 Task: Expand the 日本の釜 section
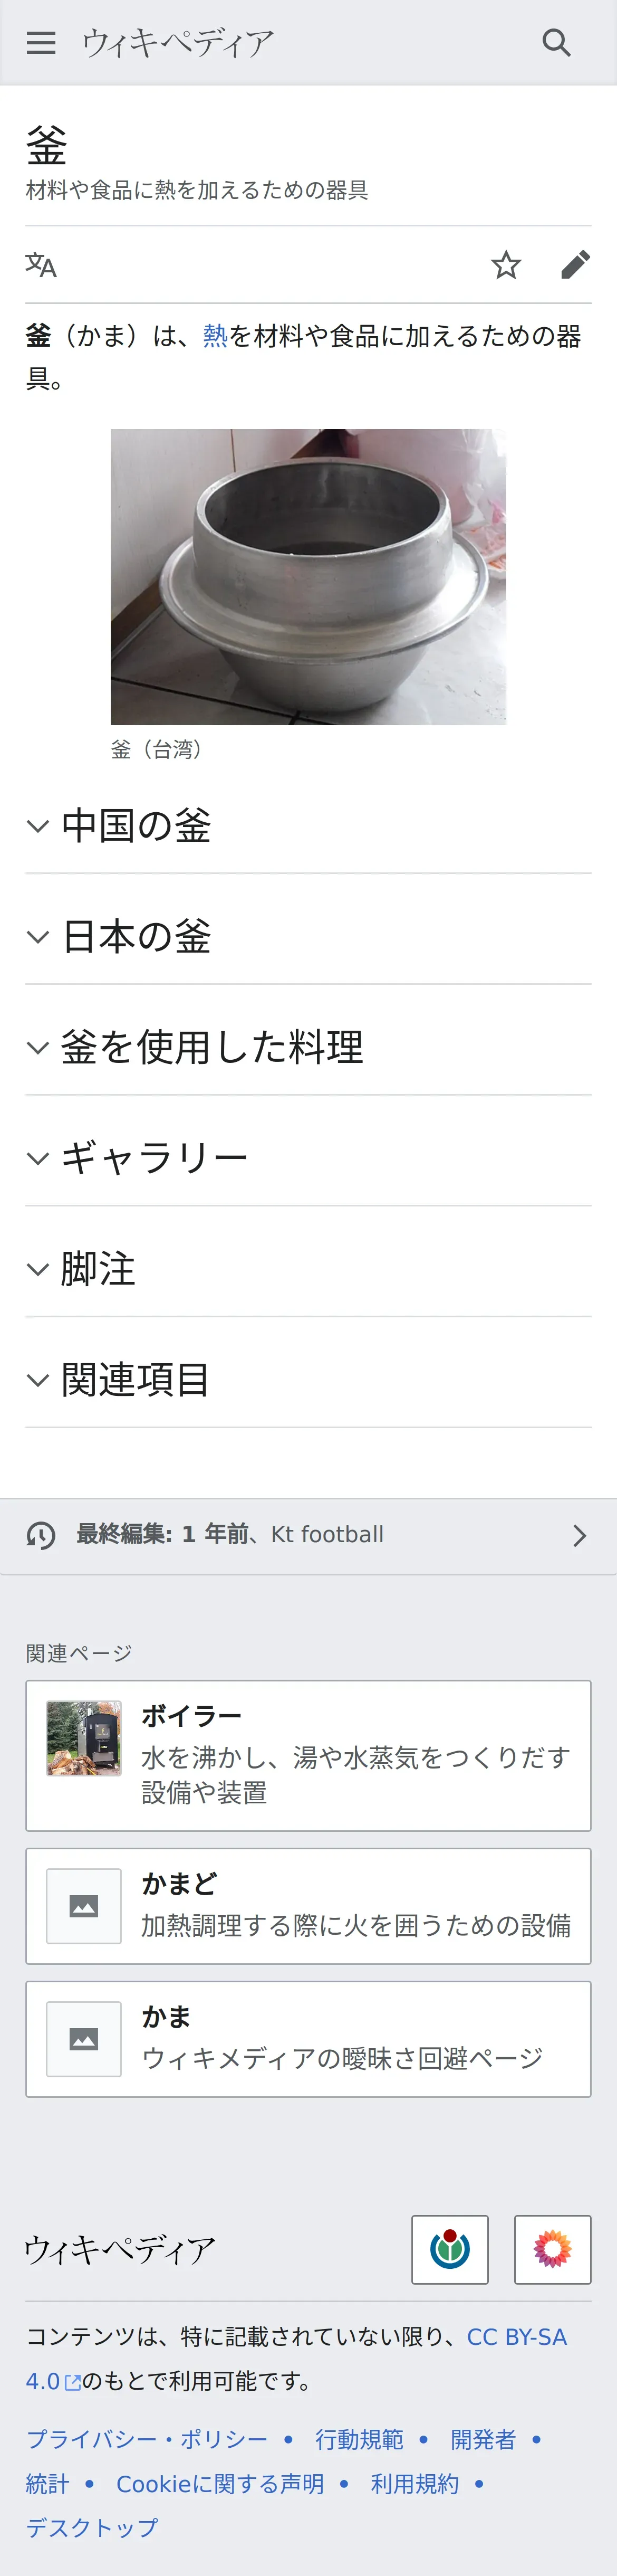point(308,937)
